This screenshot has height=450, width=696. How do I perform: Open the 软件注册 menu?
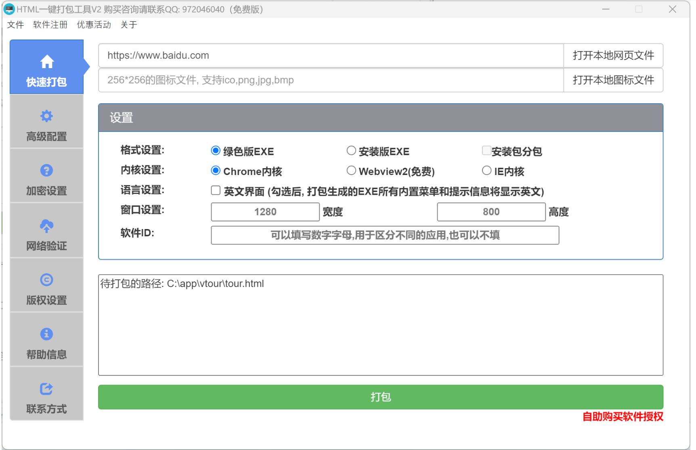point(50,25)
